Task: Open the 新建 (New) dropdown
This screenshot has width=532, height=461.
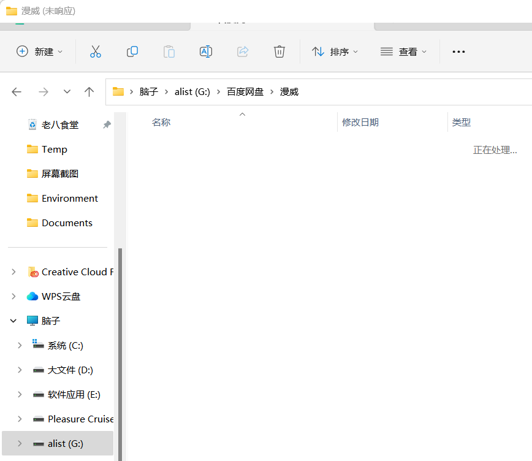Action: tap(40, 52)
